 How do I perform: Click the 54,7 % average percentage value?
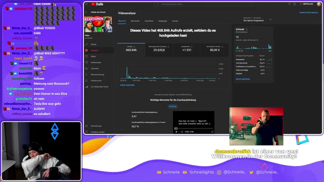(135, 126)
